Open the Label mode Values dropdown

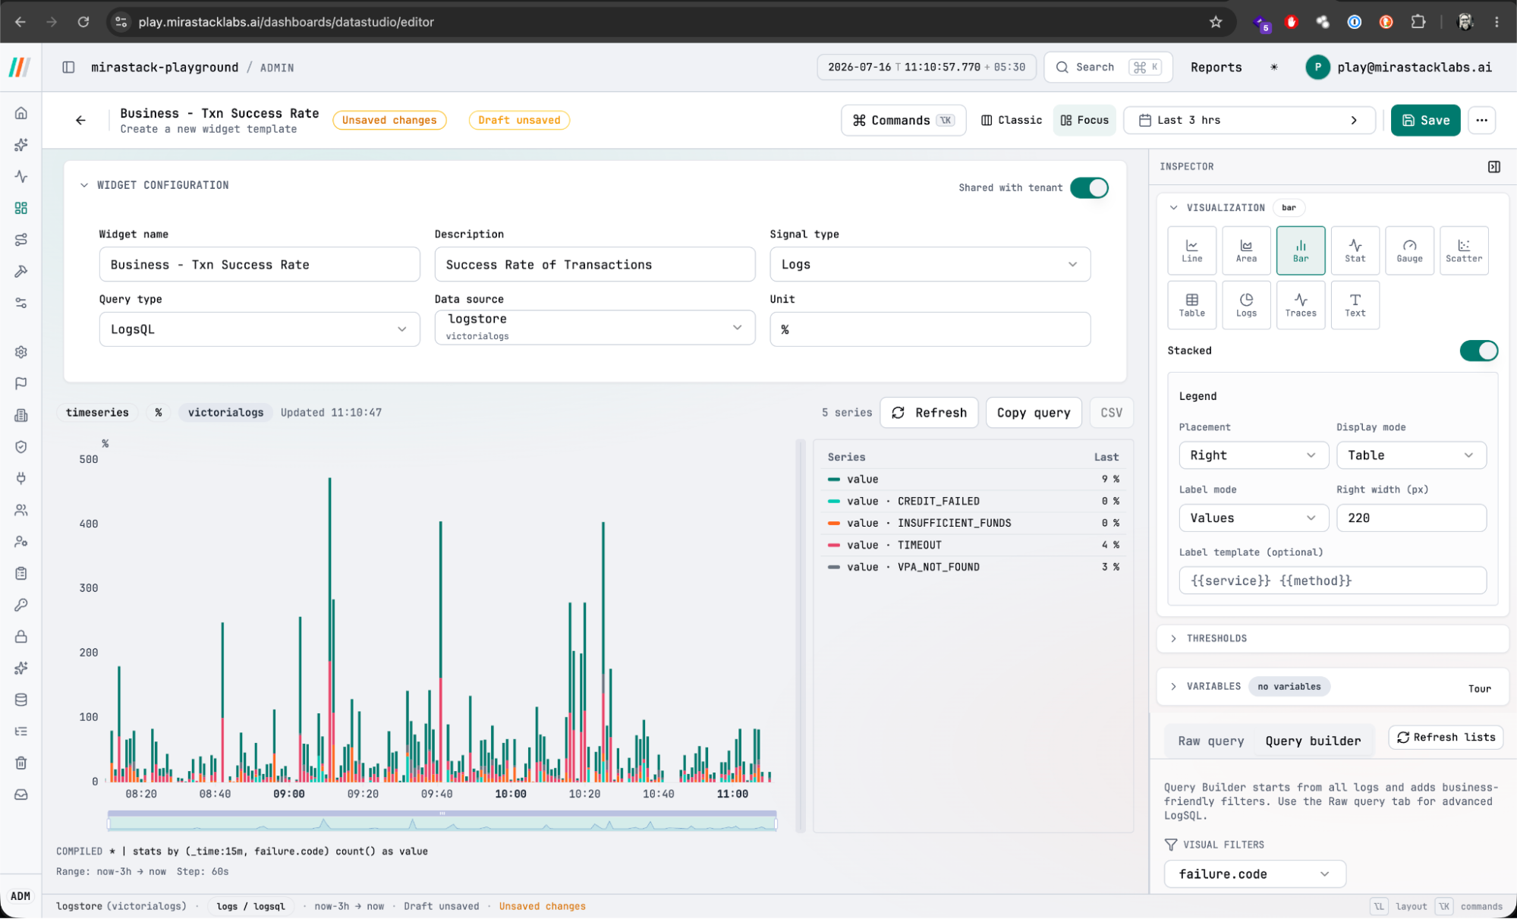[1253, 518]
